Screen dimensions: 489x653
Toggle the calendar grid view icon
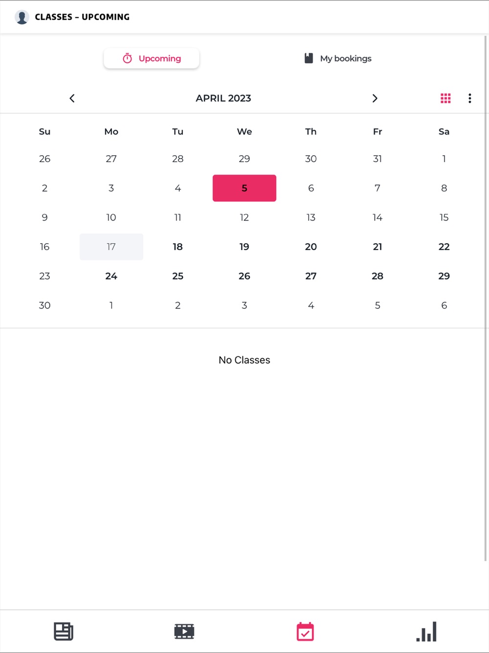pos(445,98)
